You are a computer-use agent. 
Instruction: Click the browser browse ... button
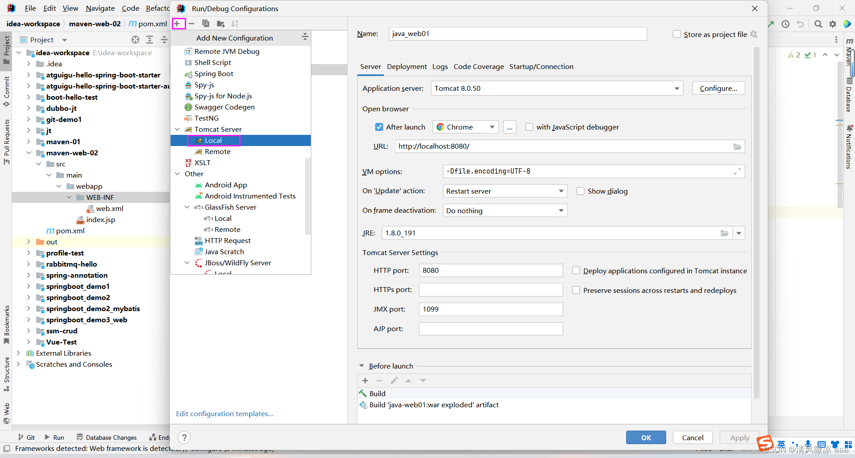[x=509, y=127]
